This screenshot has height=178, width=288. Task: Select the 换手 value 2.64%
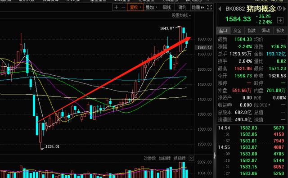coord(245,61)
